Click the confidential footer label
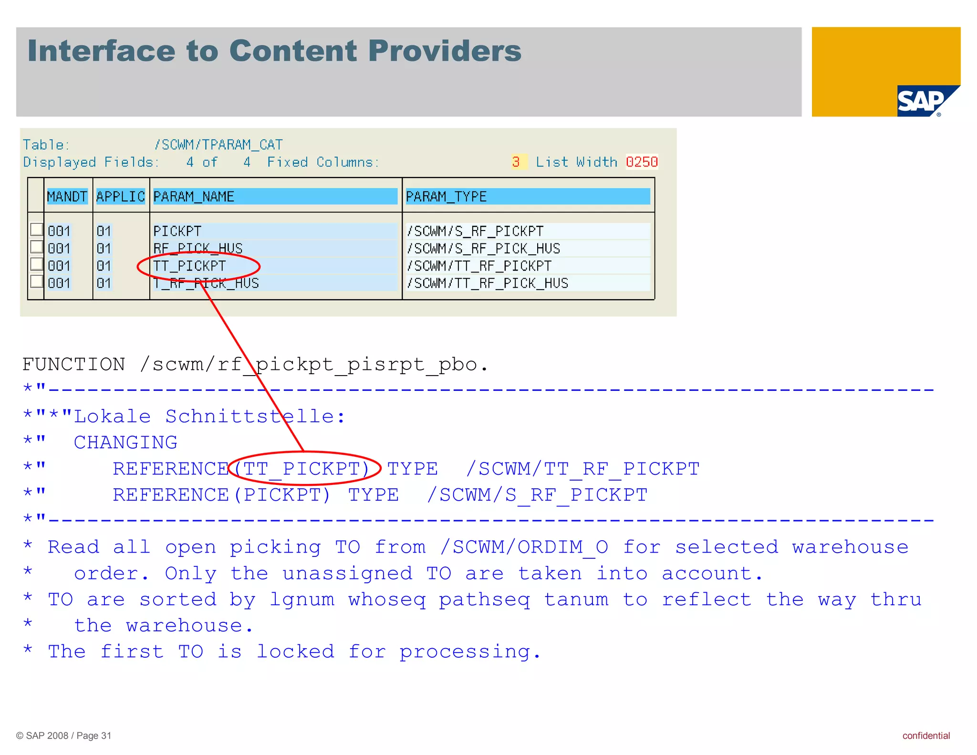Screen dimensions: 977x755 click(926, 735)
